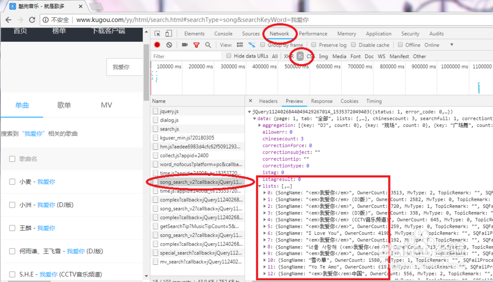The width and height of the screenshot is (493, 282).
Task: Expand lists item 6 I Love You
Action: (265, 233)
